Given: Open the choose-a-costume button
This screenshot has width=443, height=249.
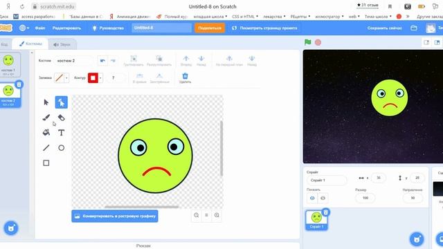Looking at the screenshot, I should (x=11, y=228).
